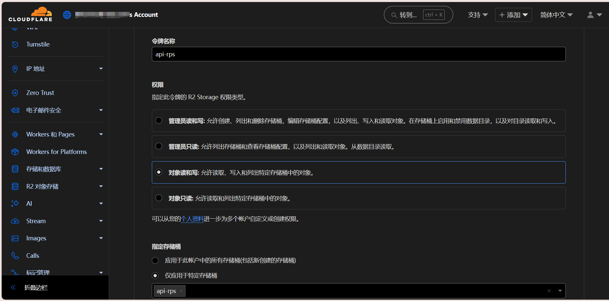Screen dimensions: 609x301
Task: Expand the R2 对象存储 sidebar section
Action: pyautogui.click(x=101, y=187)
